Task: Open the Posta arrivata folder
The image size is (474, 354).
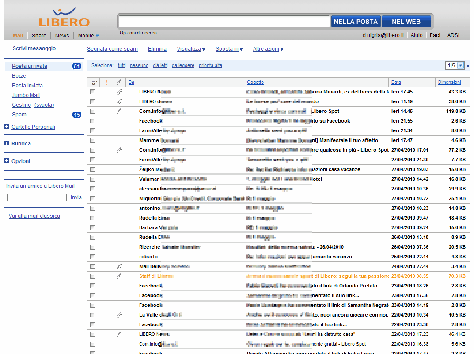Action: coord(30,66)
